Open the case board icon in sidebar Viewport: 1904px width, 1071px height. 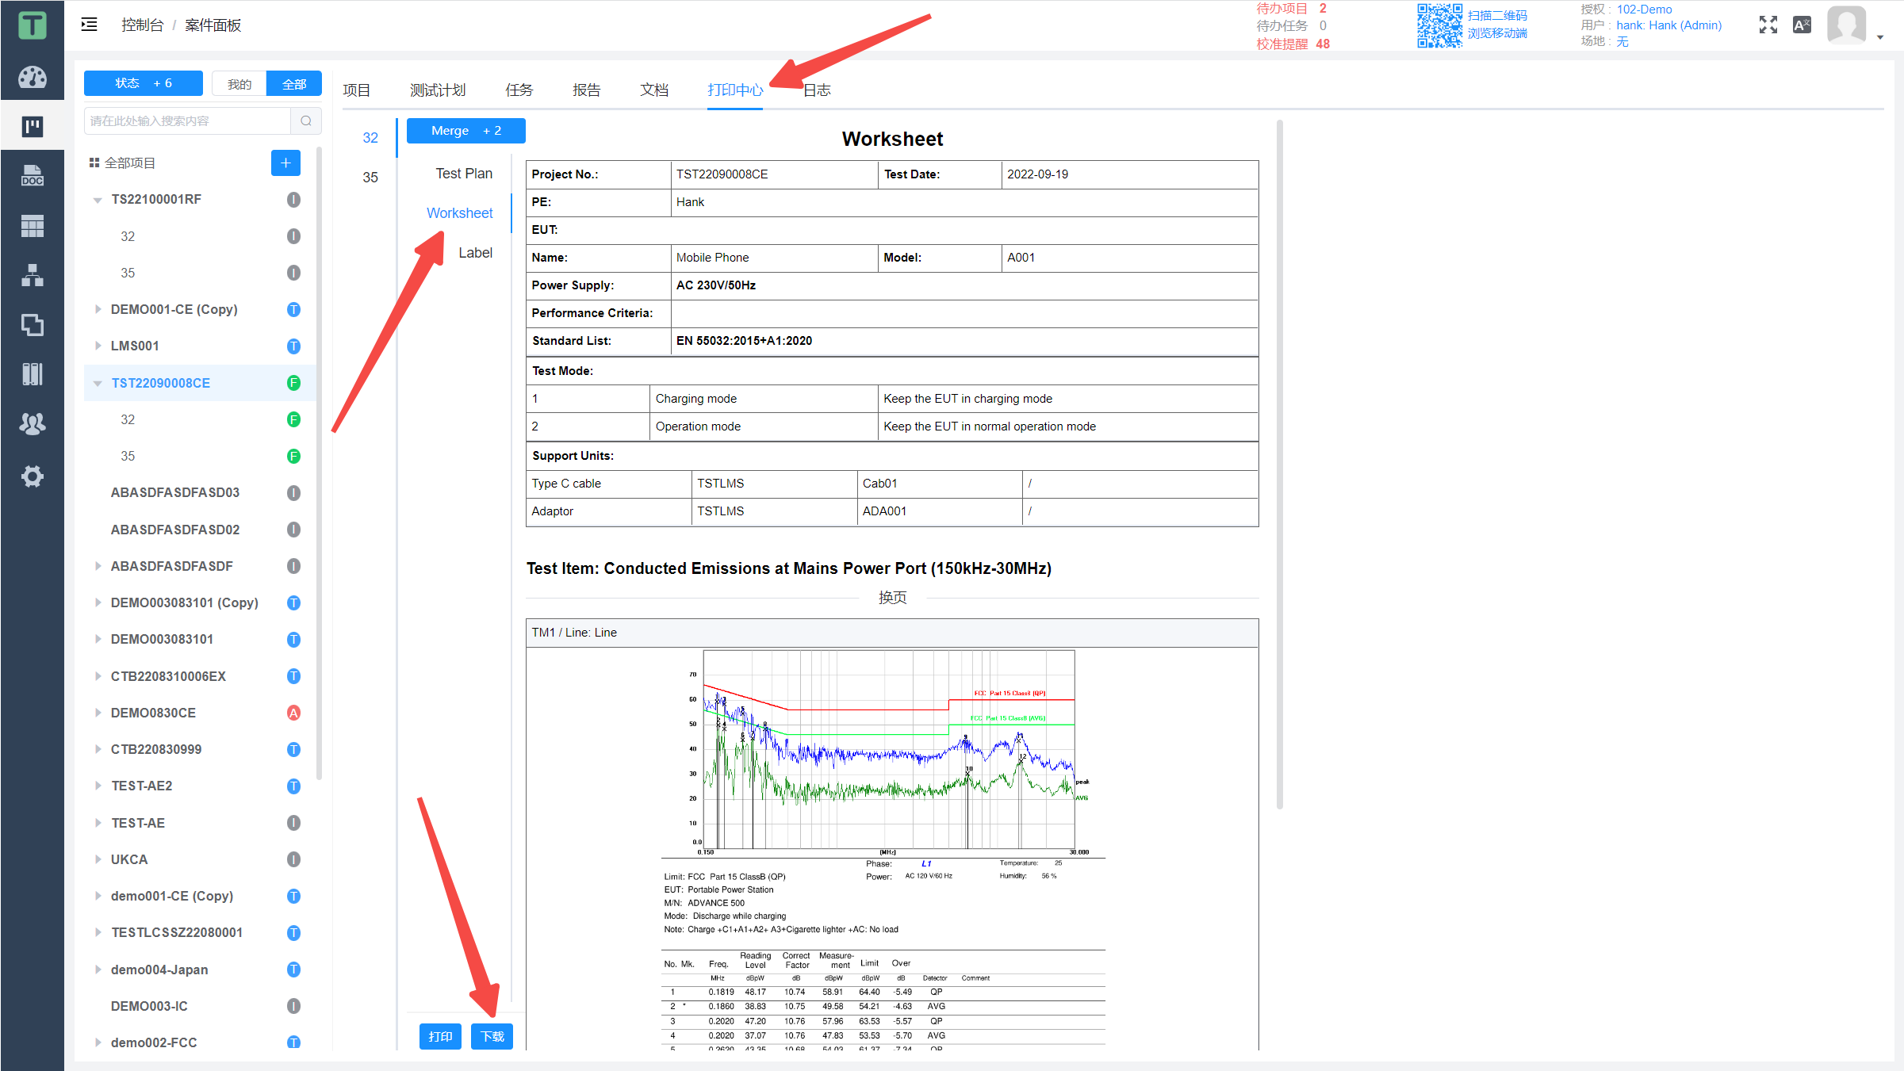coord(33,126)
